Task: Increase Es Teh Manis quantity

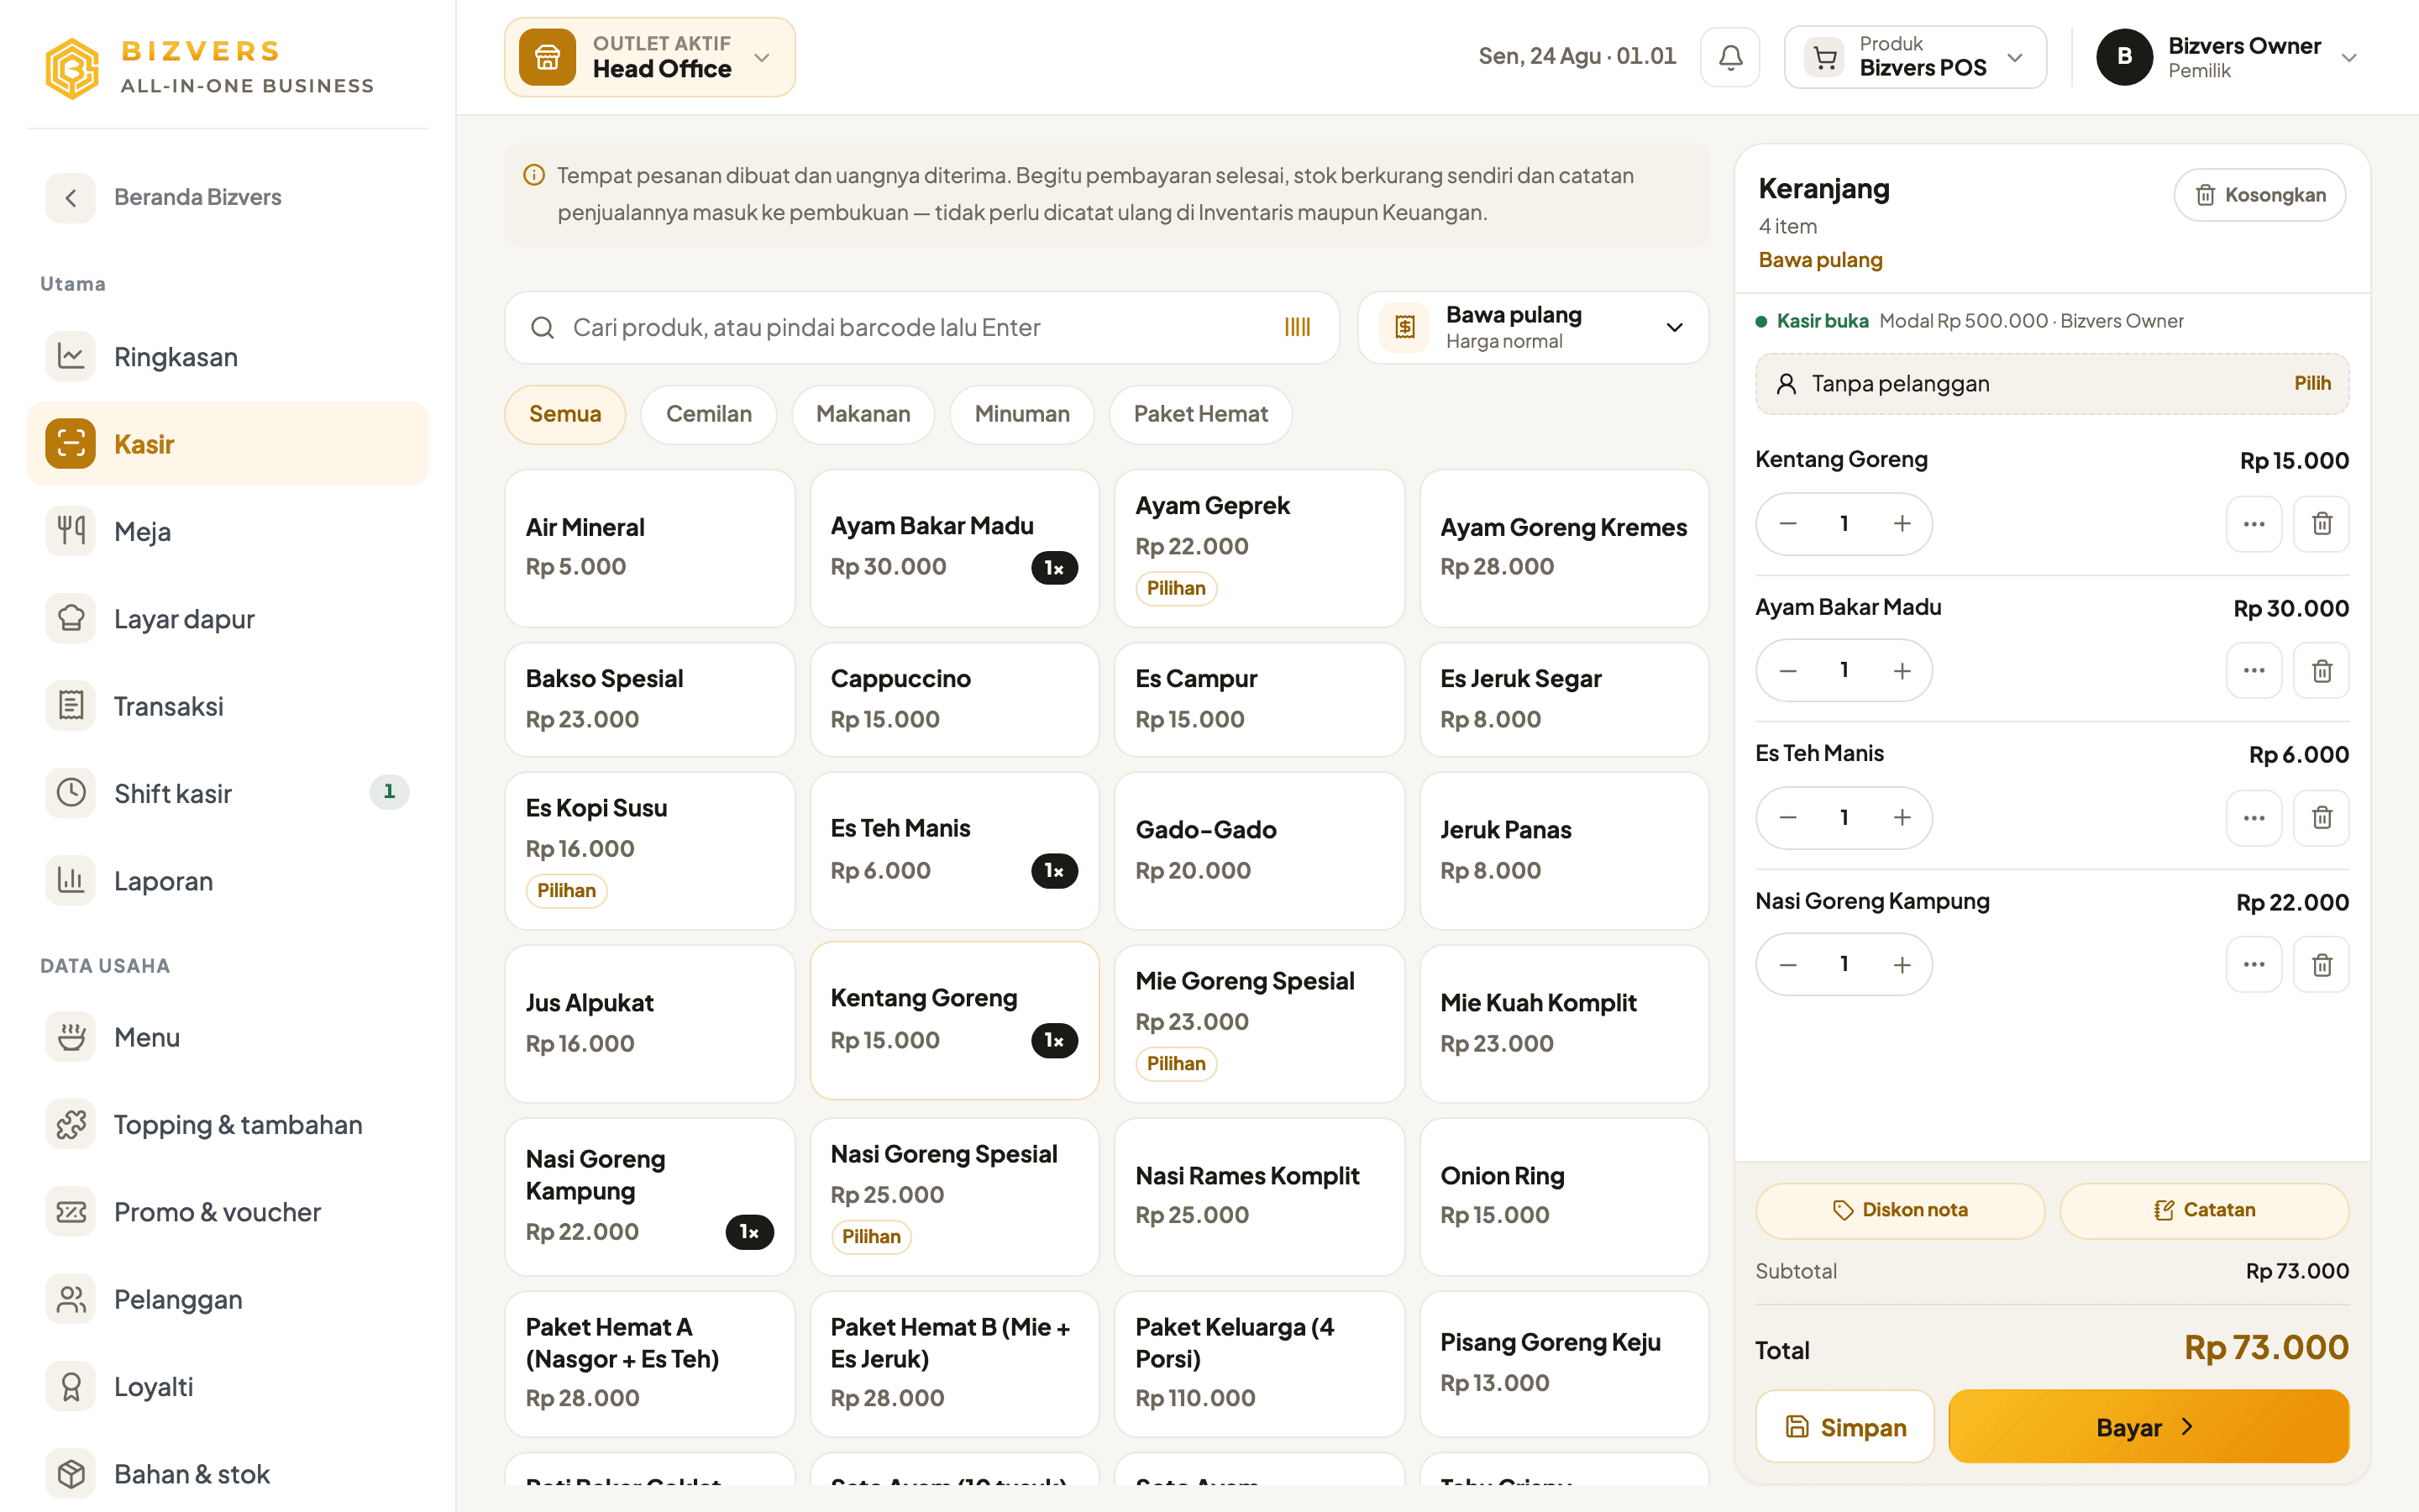Action: (1902, 818)
